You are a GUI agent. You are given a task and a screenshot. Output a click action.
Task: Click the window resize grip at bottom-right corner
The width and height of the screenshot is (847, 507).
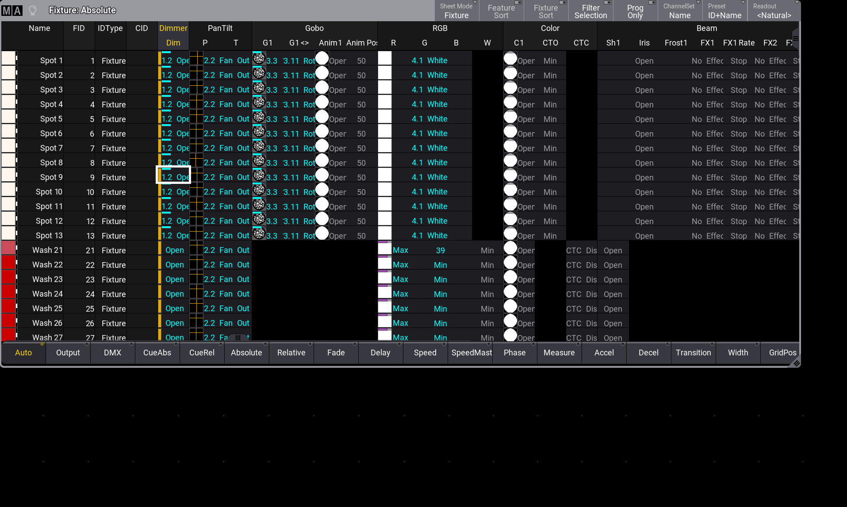click(x=796, y=363)
